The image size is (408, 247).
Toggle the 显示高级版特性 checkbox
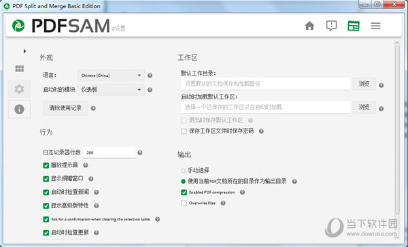pyautogui.click(x=46, y=206)
